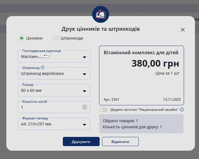Select the Штрихкоди radio button
Viewport: 199px width, 159px height.
click(x=56, y=38)
